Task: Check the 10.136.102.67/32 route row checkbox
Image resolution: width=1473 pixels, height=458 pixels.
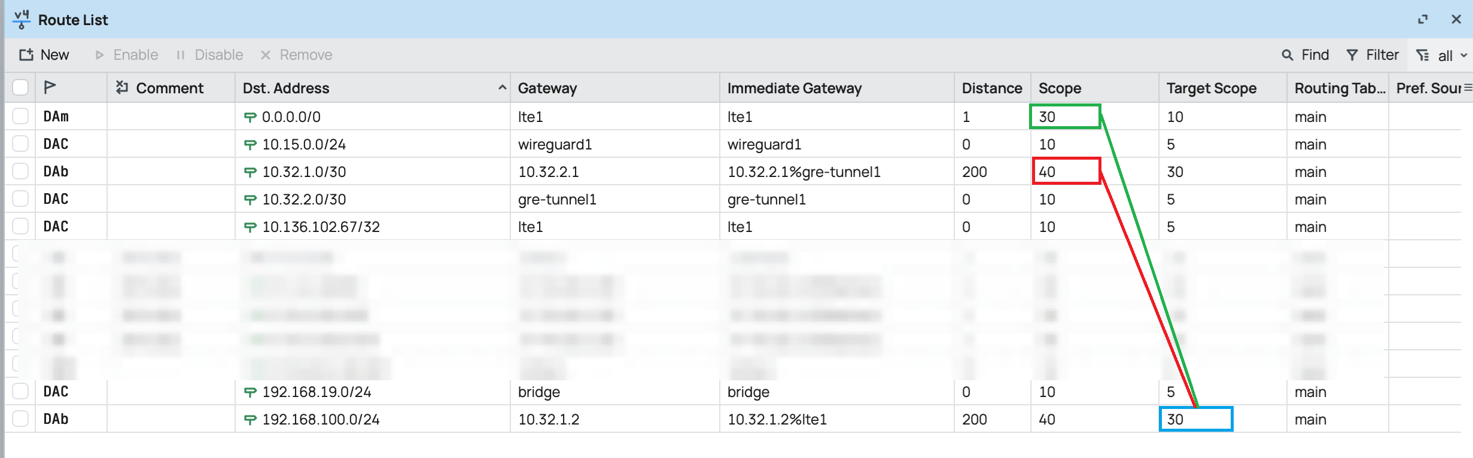Action: tap(20, 226)
